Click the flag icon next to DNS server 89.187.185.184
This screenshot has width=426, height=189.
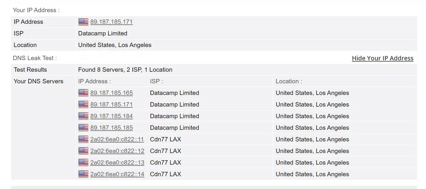pos(83,116)
